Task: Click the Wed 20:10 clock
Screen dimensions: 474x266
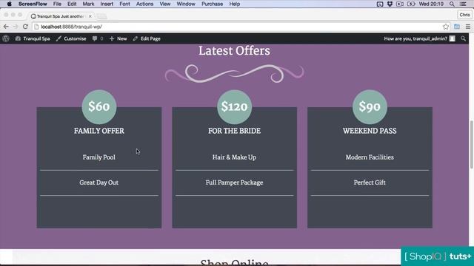Action: [x=431, y=4]
